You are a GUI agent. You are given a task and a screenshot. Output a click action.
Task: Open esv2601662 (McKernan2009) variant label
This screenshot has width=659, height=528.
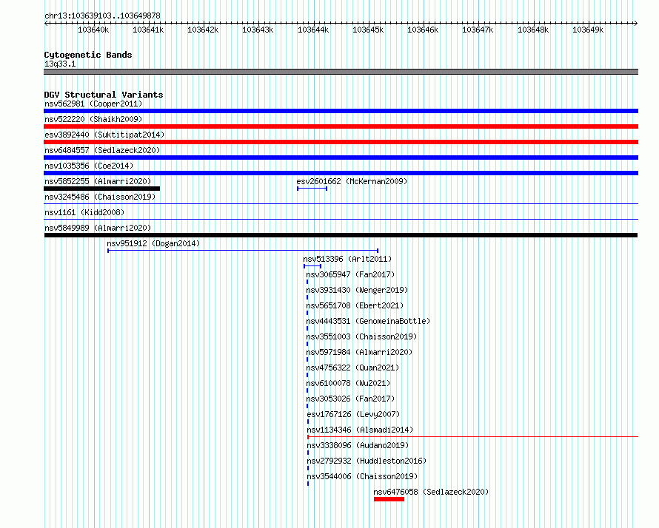click(x=352, y=181)
